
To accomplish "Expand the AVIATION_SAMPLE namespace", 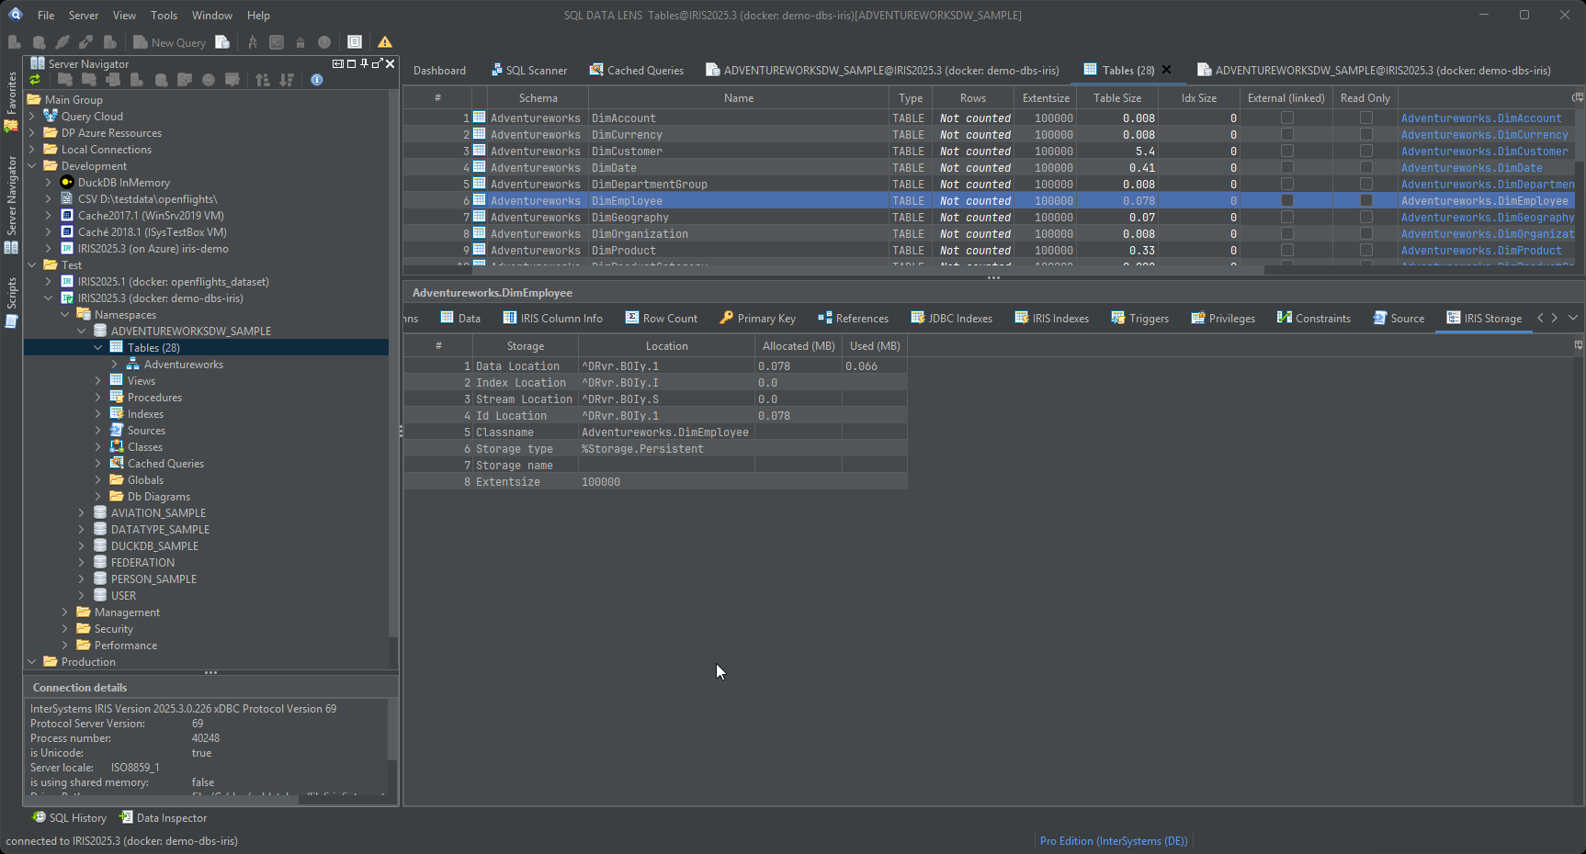I will point(82,513).
